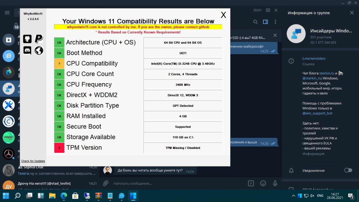Click the green OK badge for Boot Method
The width and height of the screenshot is (359, 202).
pyautogui.click(x=59, y=53)
